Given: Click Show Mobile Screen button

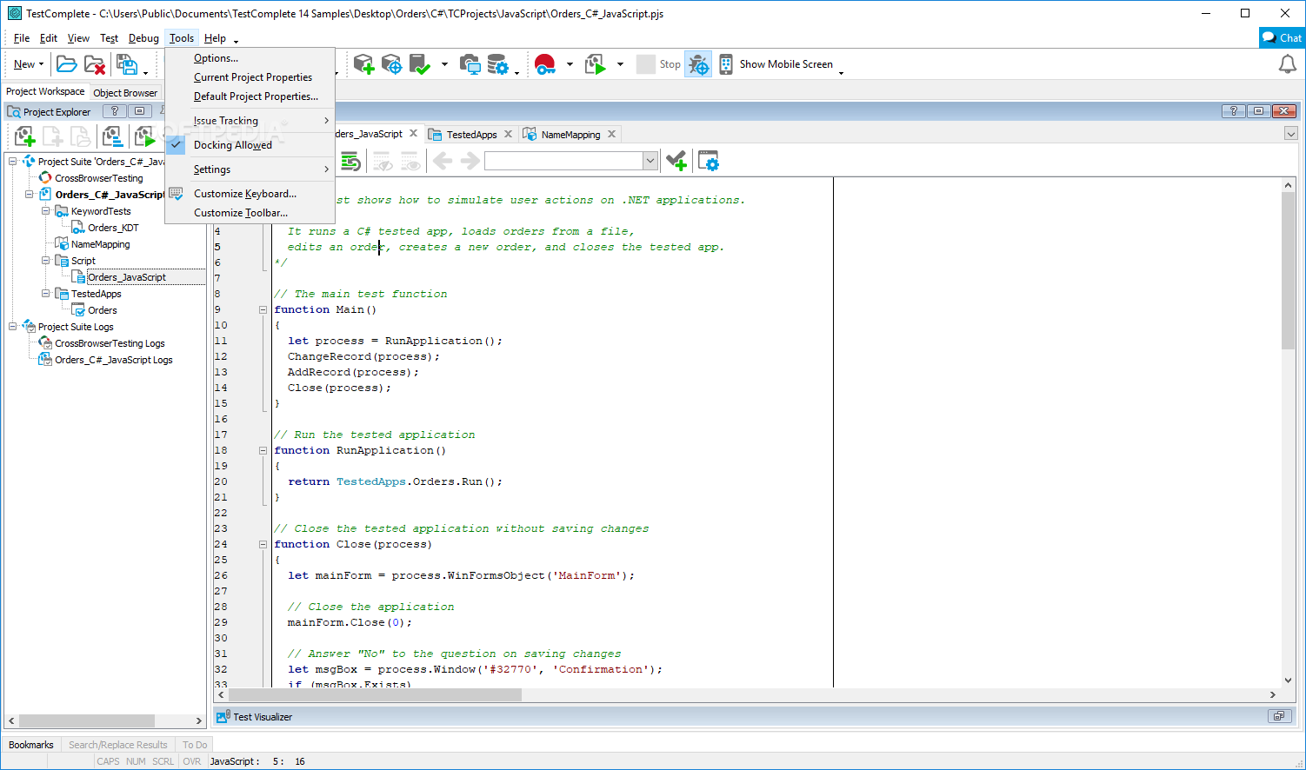Looking at the screenshot, I should 786,64.
